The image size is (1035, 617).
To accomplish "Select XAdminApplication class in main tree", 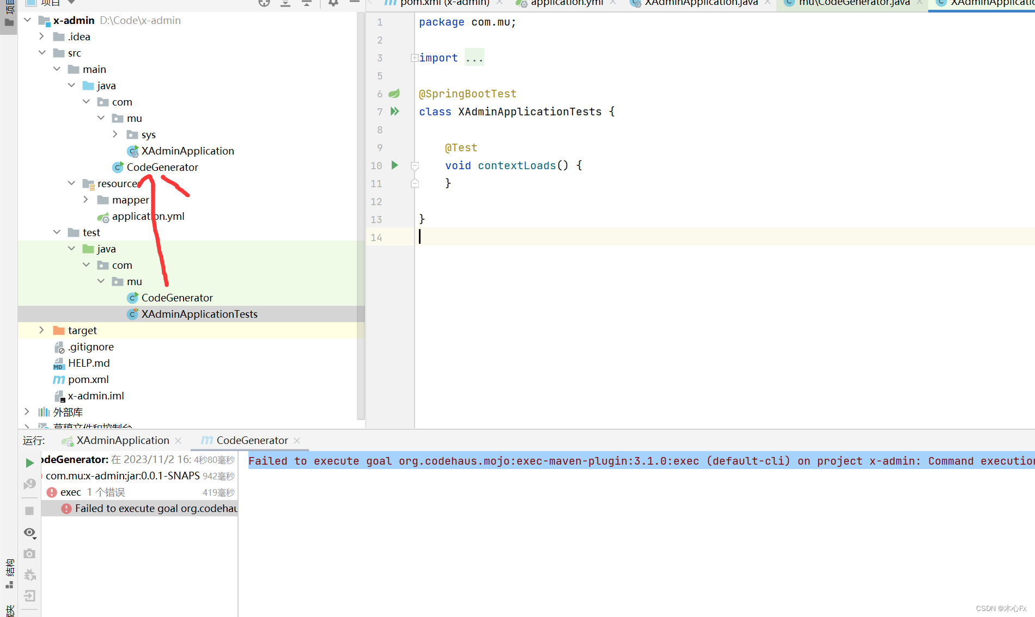I will [187, 151].
